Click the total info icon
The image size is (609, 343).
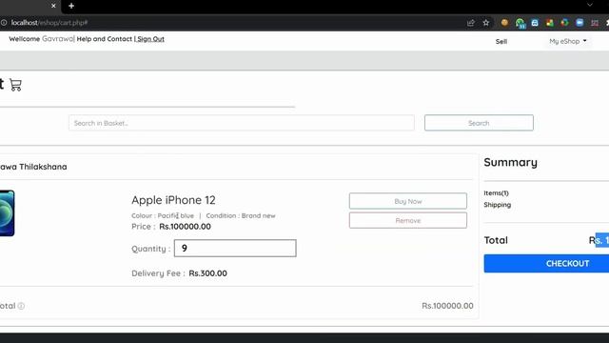[21, 306]
